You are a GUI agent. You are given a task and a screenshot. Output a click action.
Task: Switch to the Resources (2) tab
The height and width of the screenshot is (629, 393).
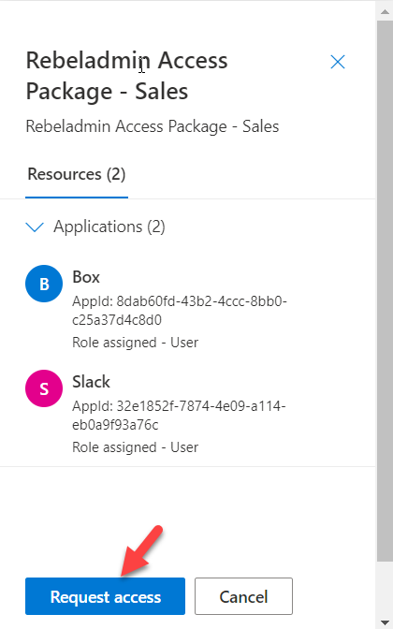click(x=77, y=174)
